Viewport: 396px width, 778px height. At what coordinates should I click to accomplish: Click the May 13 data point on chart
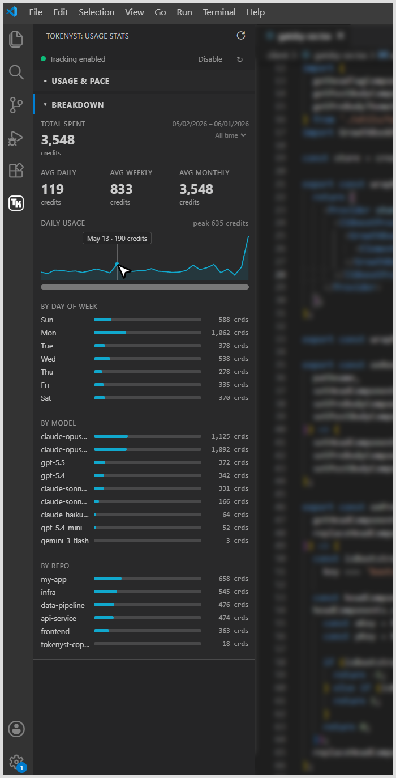[x=117, y=264]
